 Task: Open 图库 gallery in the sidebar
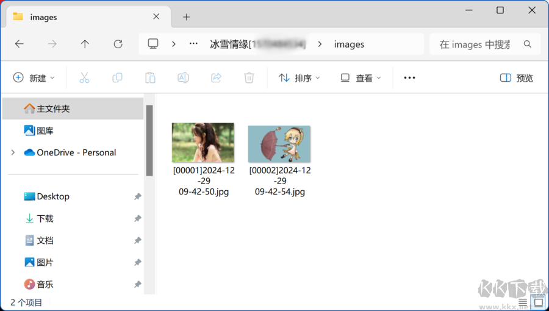pyautogui.click(x=38, y=130)
